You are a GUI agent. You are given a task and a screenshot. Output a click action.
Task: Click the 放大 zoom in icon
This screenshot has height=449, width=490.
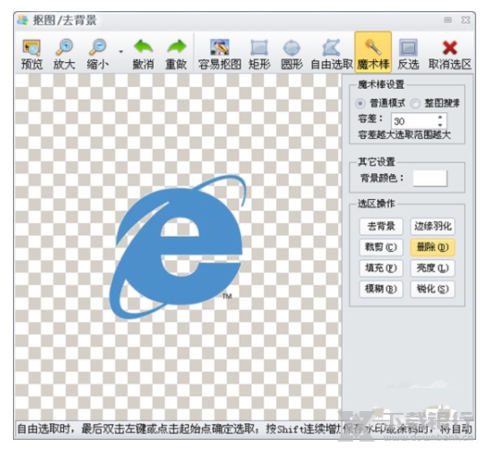click(64, 55)
